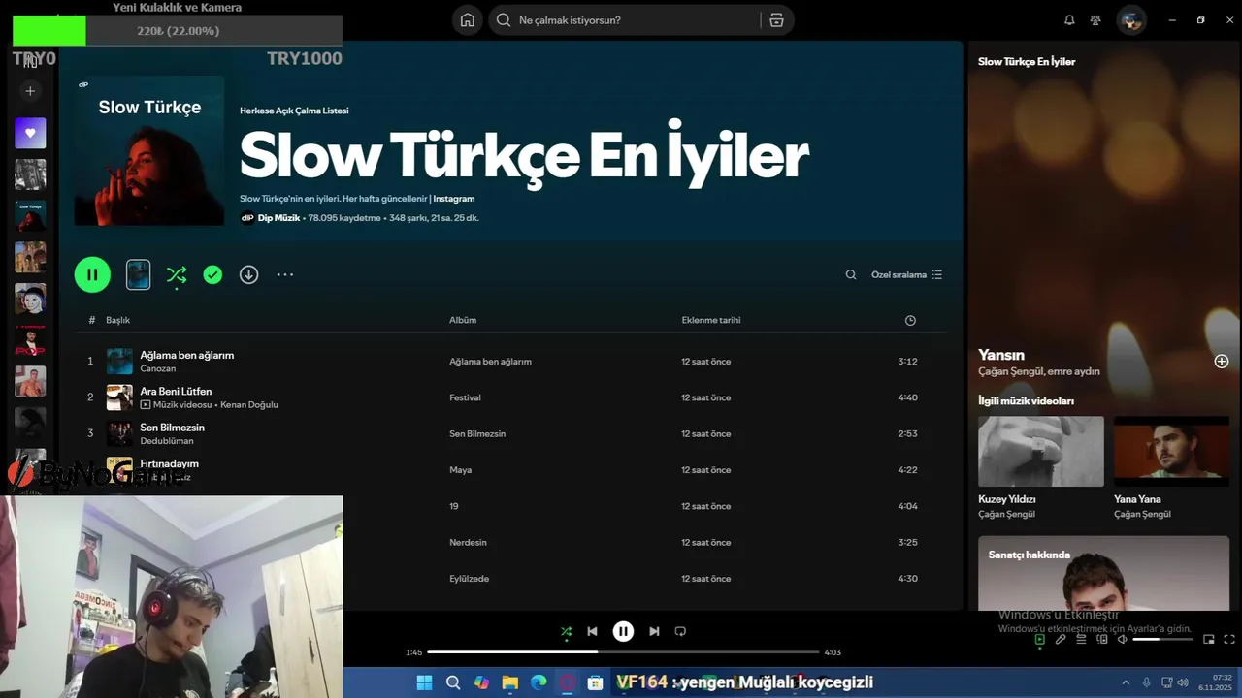Open the connect-to-device icon
The height and width of the screenshot is (698, 1242).
[x=1101, y=639]
